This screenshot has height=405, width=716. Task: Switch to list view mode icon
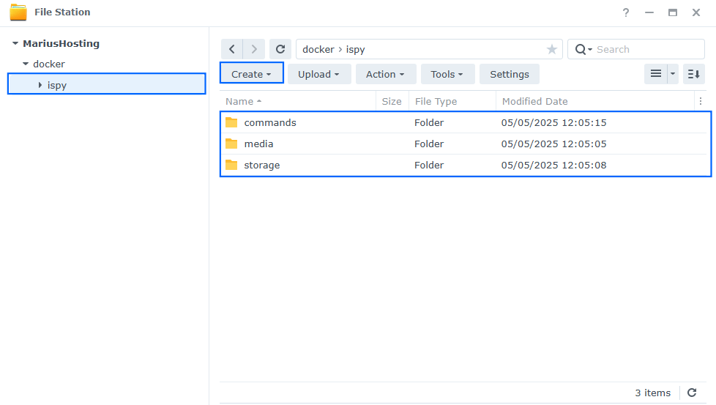click(x=656, y=74)
